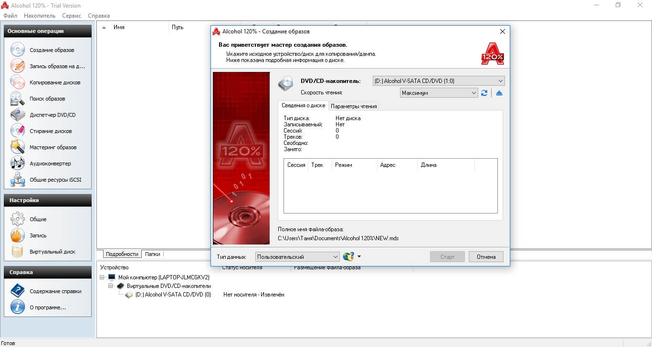Collapse the Основные операции sidebar section header
The height and width of the screenshot is (347, 652).
(x=48, y=31)
